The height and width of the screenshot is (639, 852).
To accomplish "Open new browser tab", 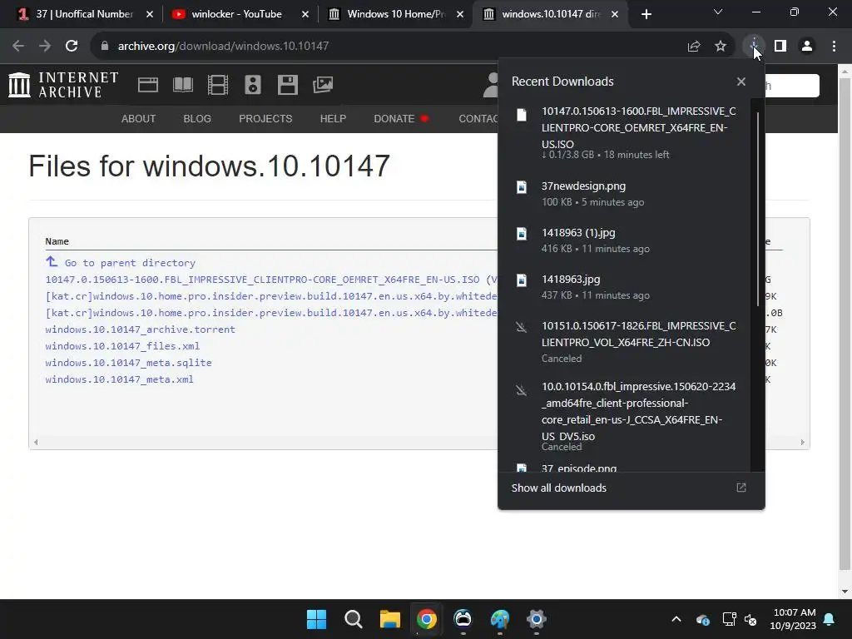I will click(646, 14).
